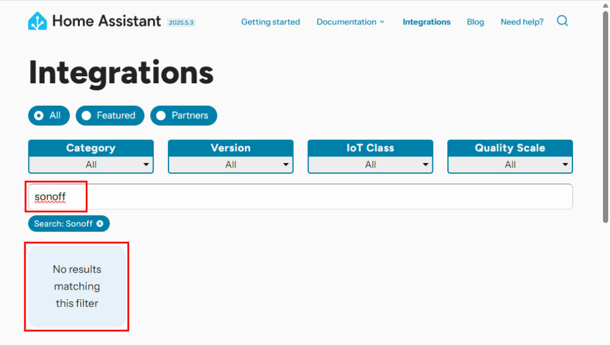The width and height of the screenshot is (610, 345).
Task: Click the Home Assistant logo icon
Action: pos(38,21)
